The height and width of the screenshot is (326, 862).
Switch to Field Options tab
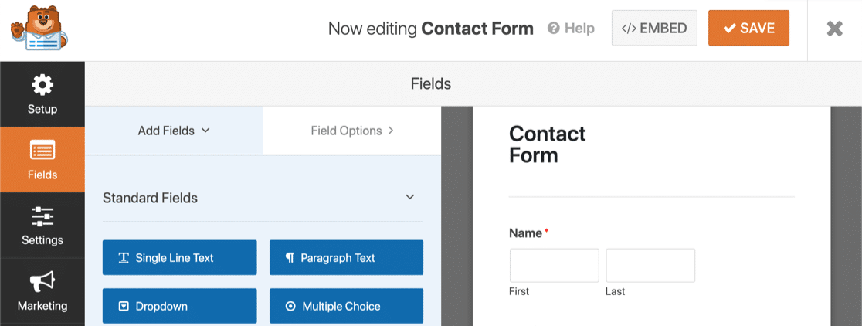pos(352,131)
